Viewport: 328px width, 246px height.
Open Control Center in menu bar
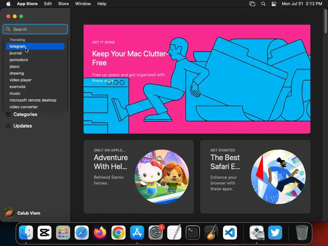274,4
